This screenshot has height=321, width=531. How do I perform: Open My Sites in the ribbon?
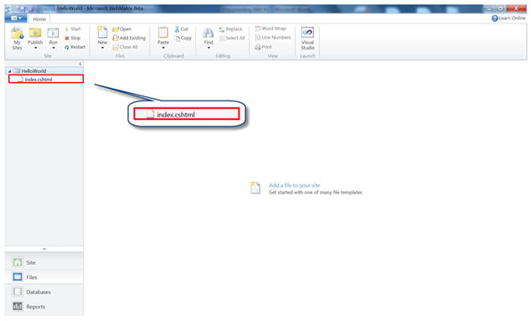(17, 39)
